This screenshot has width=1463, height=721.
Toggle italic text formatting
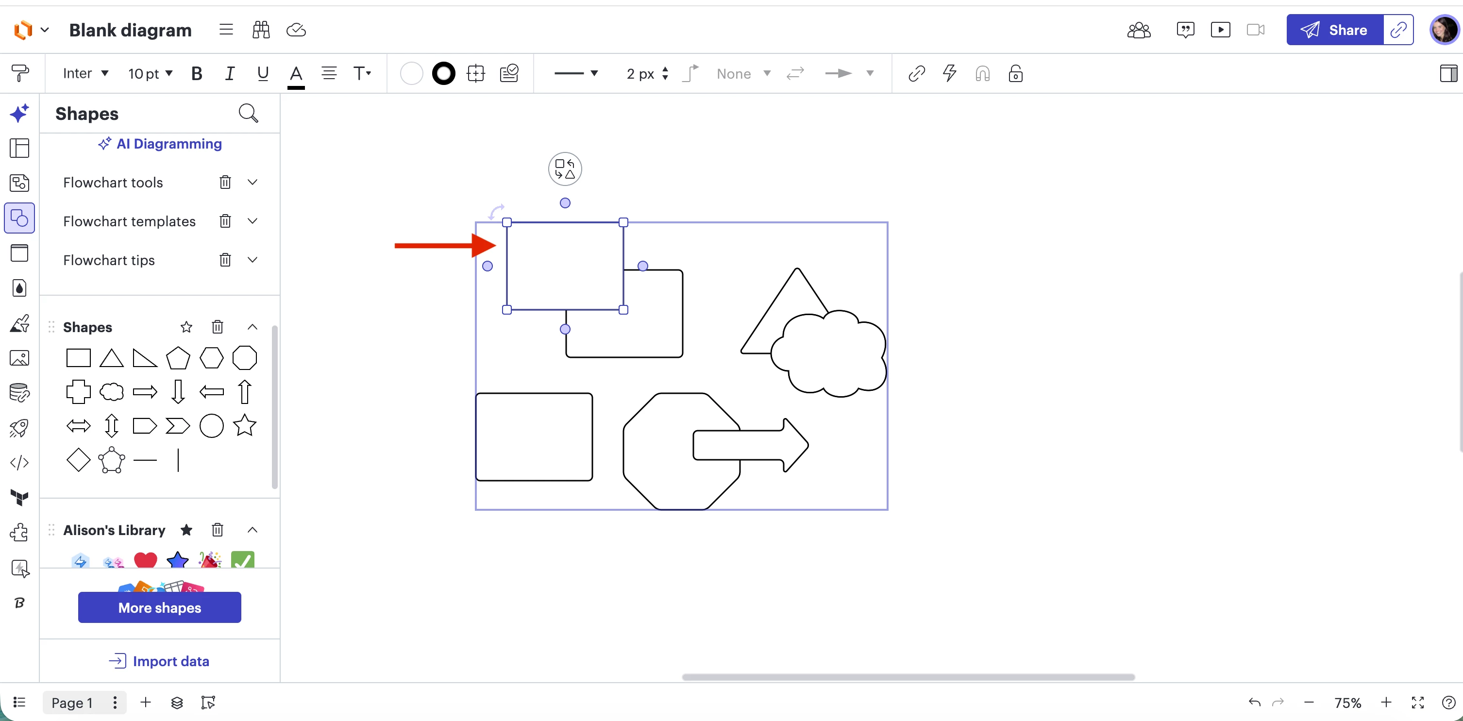coord(230,74)
